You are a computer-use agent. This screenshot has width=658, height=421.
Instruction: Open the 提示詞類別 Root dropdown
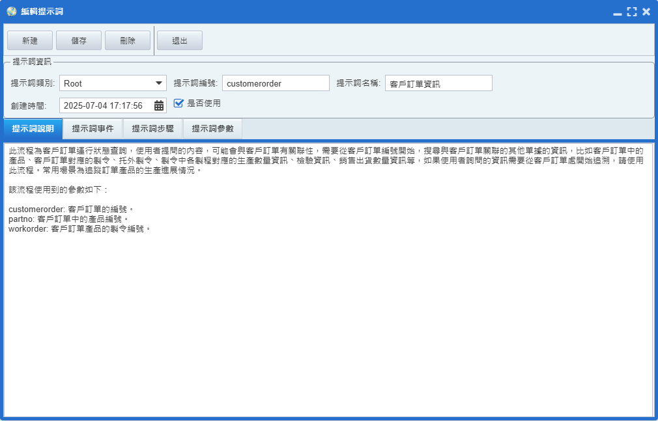point(113,83)
